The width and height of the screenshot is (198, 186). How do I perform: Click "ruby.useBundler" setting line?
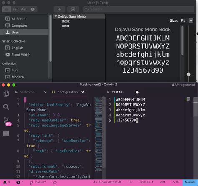[55, 120]
